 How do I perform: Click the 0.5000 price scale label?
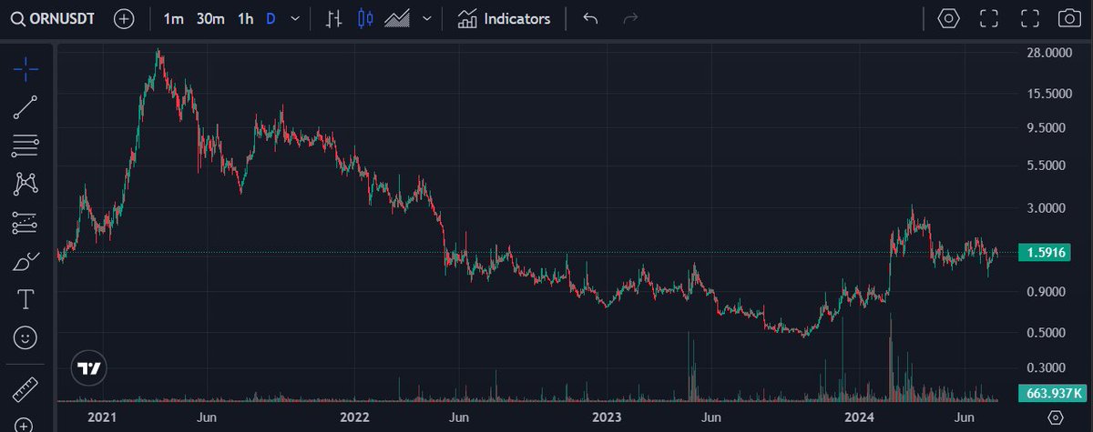coord(1047,333)
